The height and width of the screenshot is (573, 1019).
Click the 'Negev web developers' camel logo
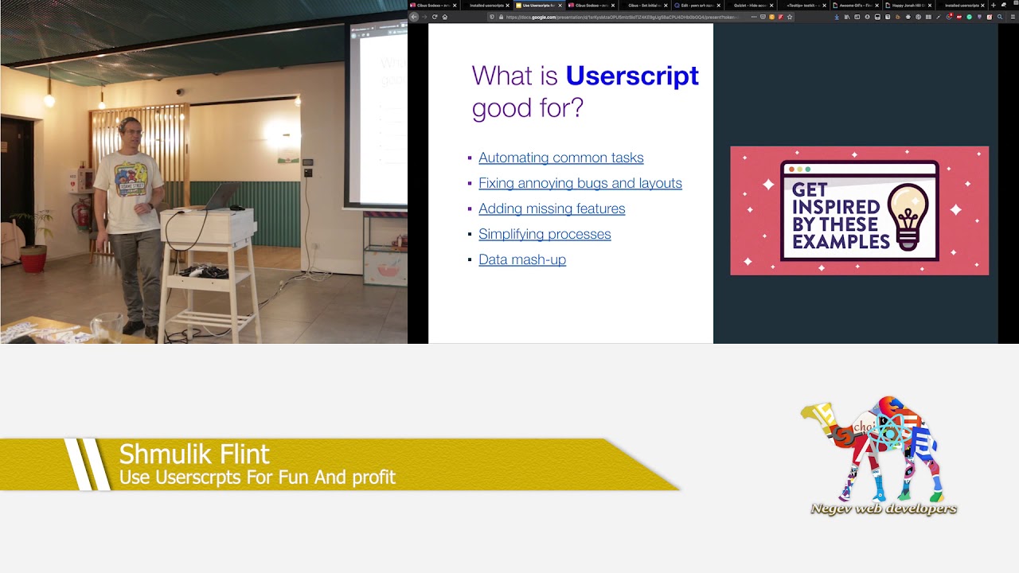coord(883,456)
